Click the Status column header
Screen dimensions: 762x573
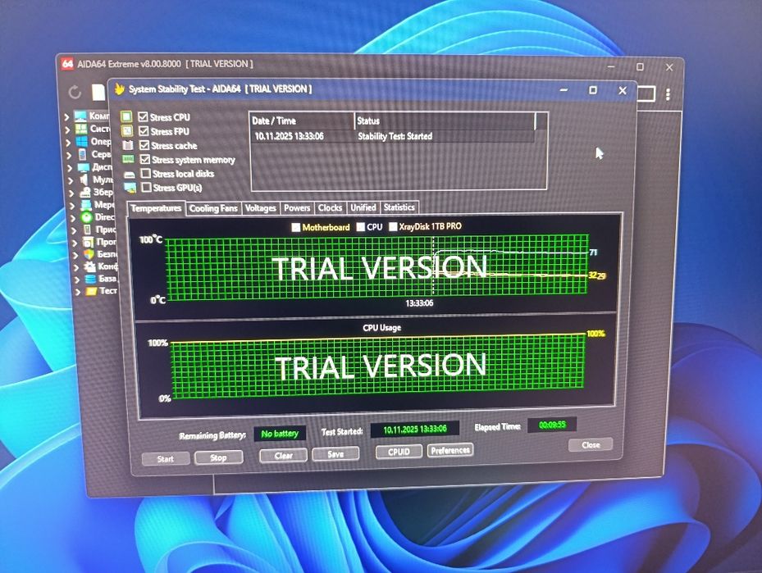click(445, 121)
